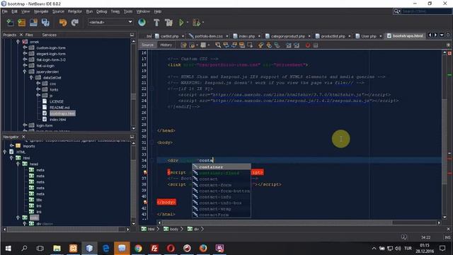Open the Source menu
The width and height of the screenshot is (453, 255).
click(58, 11)
